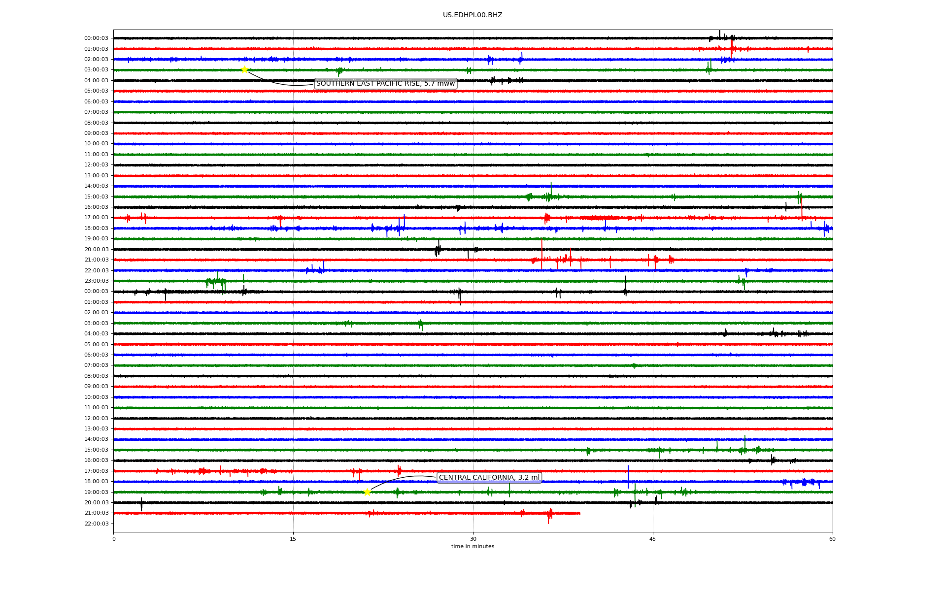Click the yellow star marking the Central California event

click(367, 492)
